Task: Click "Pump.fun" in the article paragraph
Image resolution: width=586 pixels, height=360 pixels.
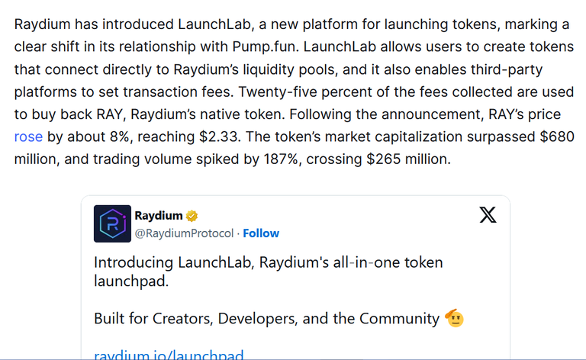Action: click(265, 47)
